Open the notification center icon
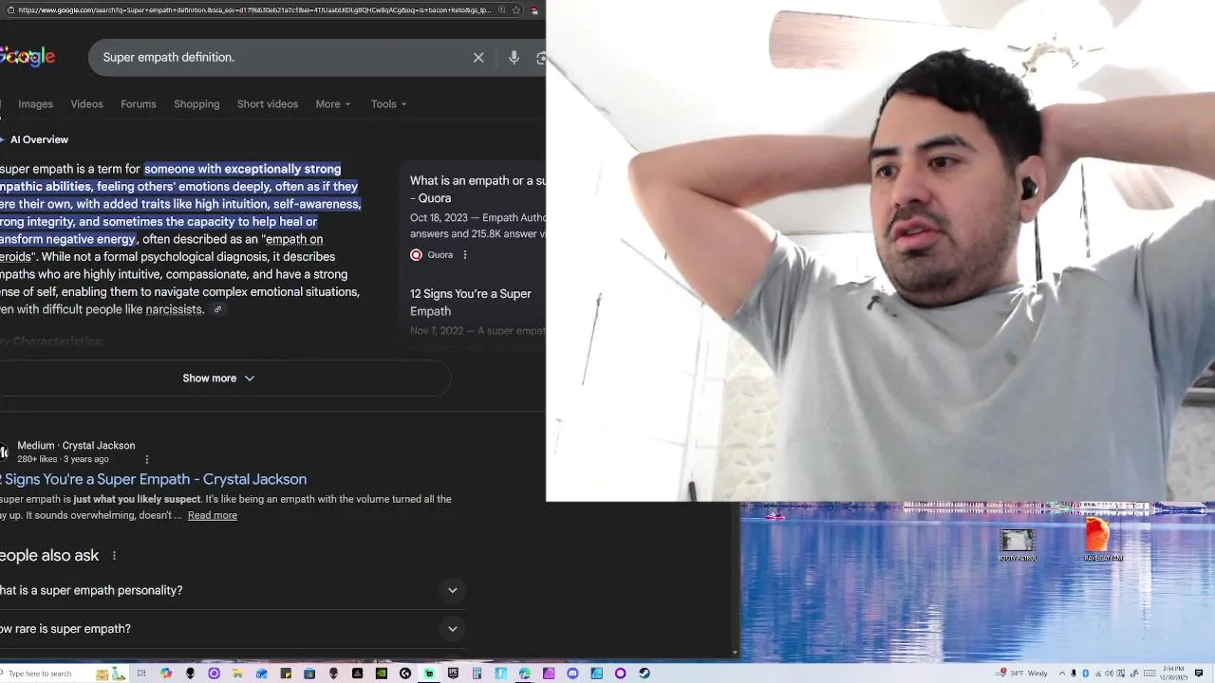1215x683 pixels. [1199, 674]
